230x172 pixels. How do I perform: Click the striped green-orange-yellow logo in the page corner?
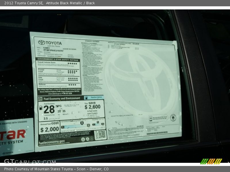(211, 161)
